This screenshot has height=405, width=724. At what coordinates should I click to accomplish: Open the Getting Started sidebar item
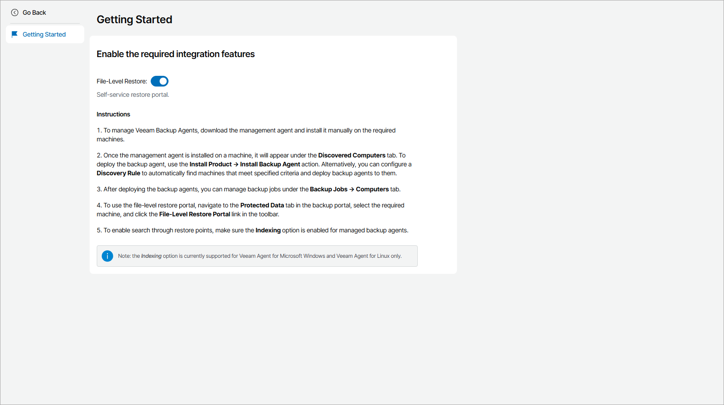coord(44,34)
